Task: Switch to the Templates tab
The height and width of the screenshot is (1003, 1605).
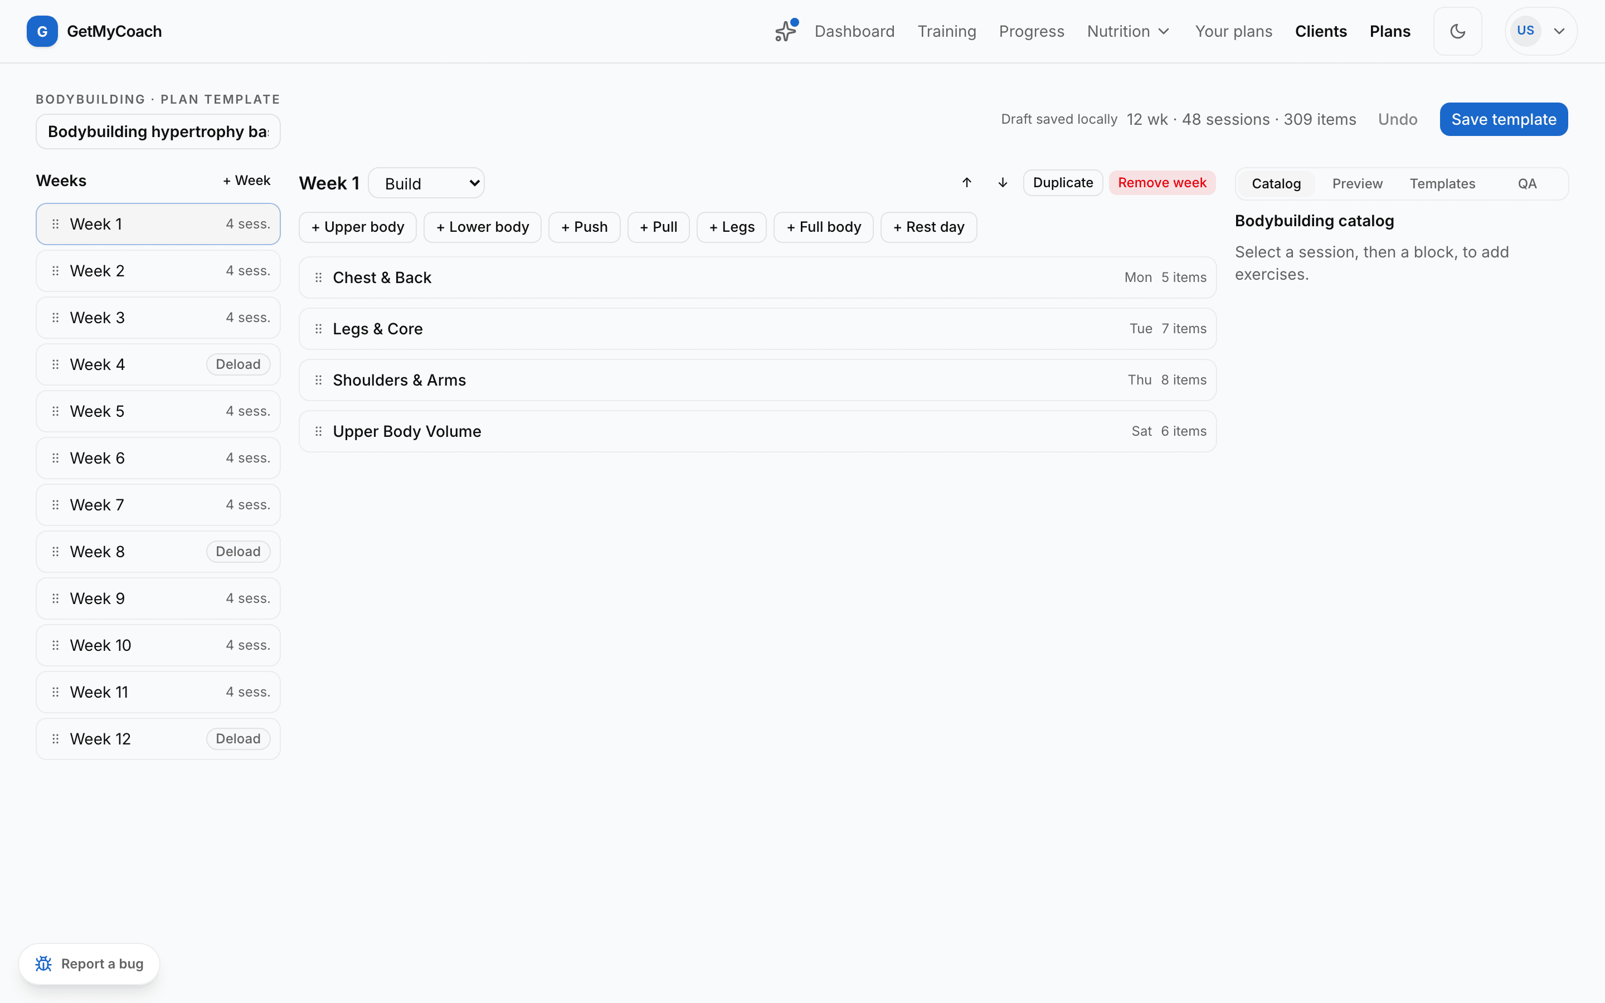Action: (x=1442, y=184)
